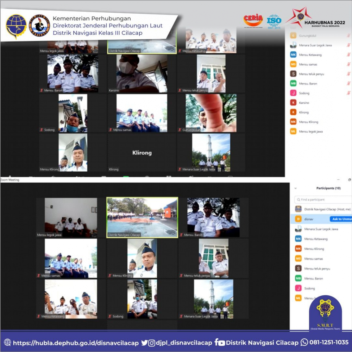Screen dimensions: 352x352
Task: Click 'Mensu legok jawa' text in the upper participant list
Action: [x=311, y=132]
